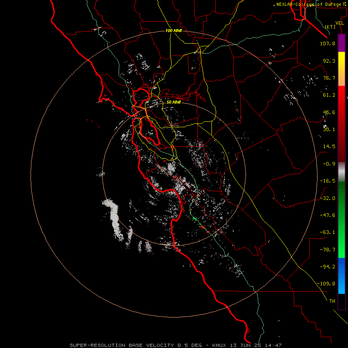The height and width of the screenshot is (348, 348).
Task: Select the -94.2 legend value
Action: [328, 266]
